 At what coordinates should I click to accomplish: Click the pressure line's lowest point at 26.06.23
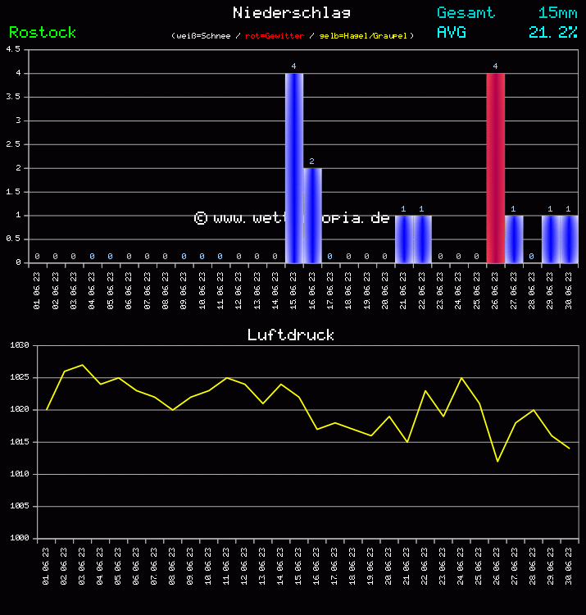pyautogui.click(x=497, y=461)
